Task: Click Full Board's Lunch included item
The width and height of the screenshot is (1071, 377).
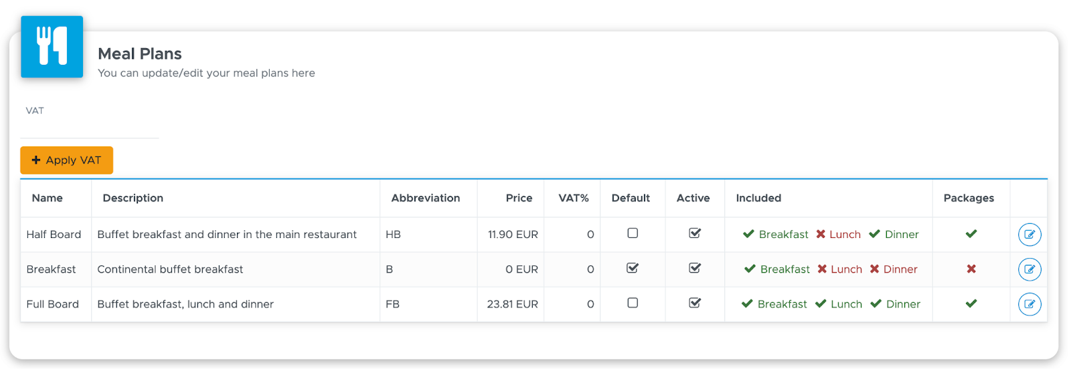Action: pyautogui.click(x=839, y=304)
